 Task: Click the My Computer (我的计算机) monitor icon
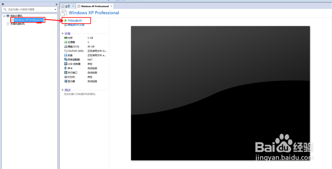click(8, 16)
